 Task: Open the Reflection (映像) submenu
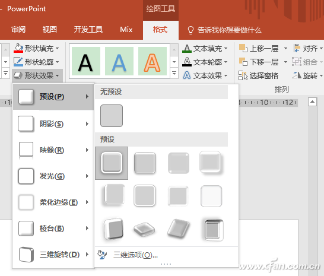click(53, 150)
